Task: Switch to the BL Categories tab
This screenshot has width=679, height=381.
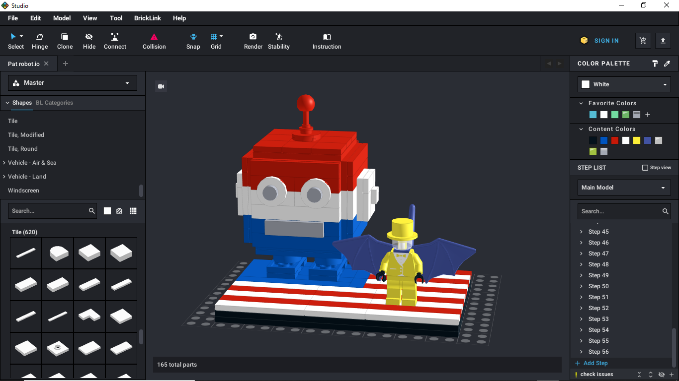Action: [x=54, y=103]
